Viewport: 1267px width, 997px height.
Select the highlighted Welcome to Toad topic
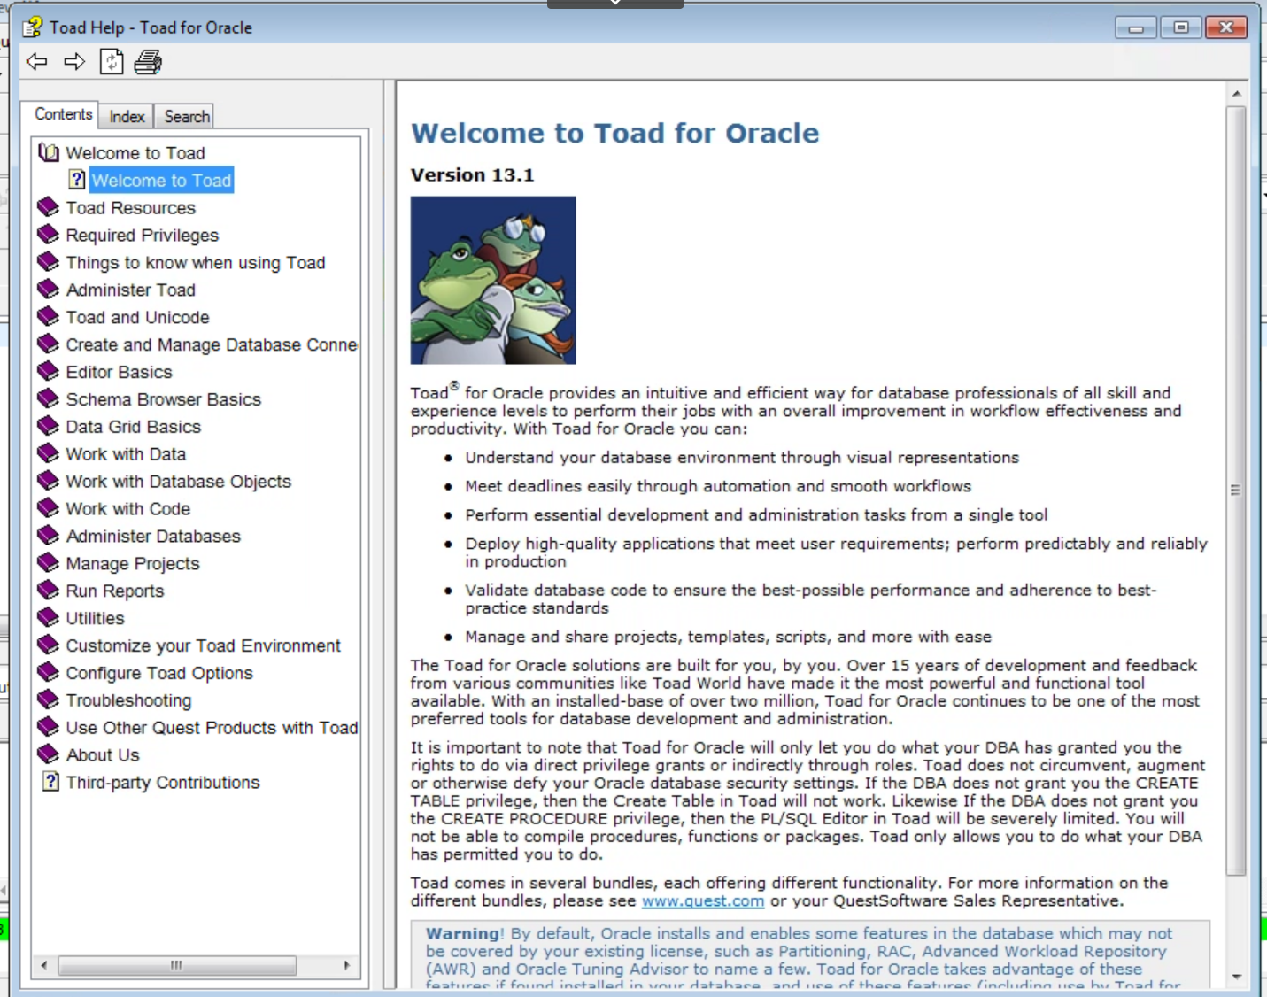point(161,181)
